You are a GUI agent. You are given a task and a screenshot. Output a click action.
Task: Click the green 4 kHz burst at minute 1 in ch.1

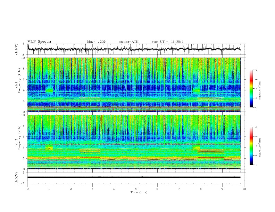tap(49, 90)
